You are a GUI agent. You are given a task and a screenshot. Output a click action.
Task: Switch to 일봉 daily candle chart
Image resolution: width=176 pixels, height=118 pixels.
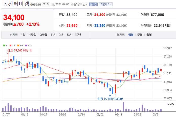click(x=131, y=35)
